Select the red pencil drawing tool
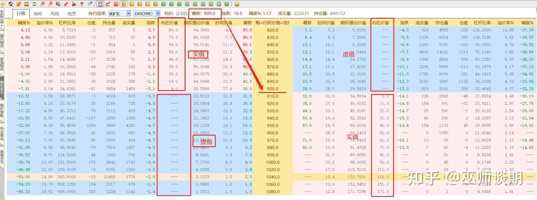The image size is (537, 200). click(x=66, y=4)
